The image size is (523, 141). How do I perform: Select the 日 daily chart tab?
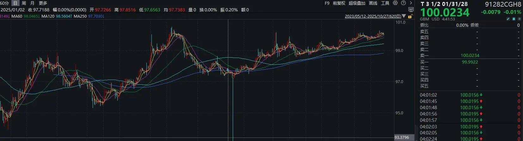pos(15,3)
